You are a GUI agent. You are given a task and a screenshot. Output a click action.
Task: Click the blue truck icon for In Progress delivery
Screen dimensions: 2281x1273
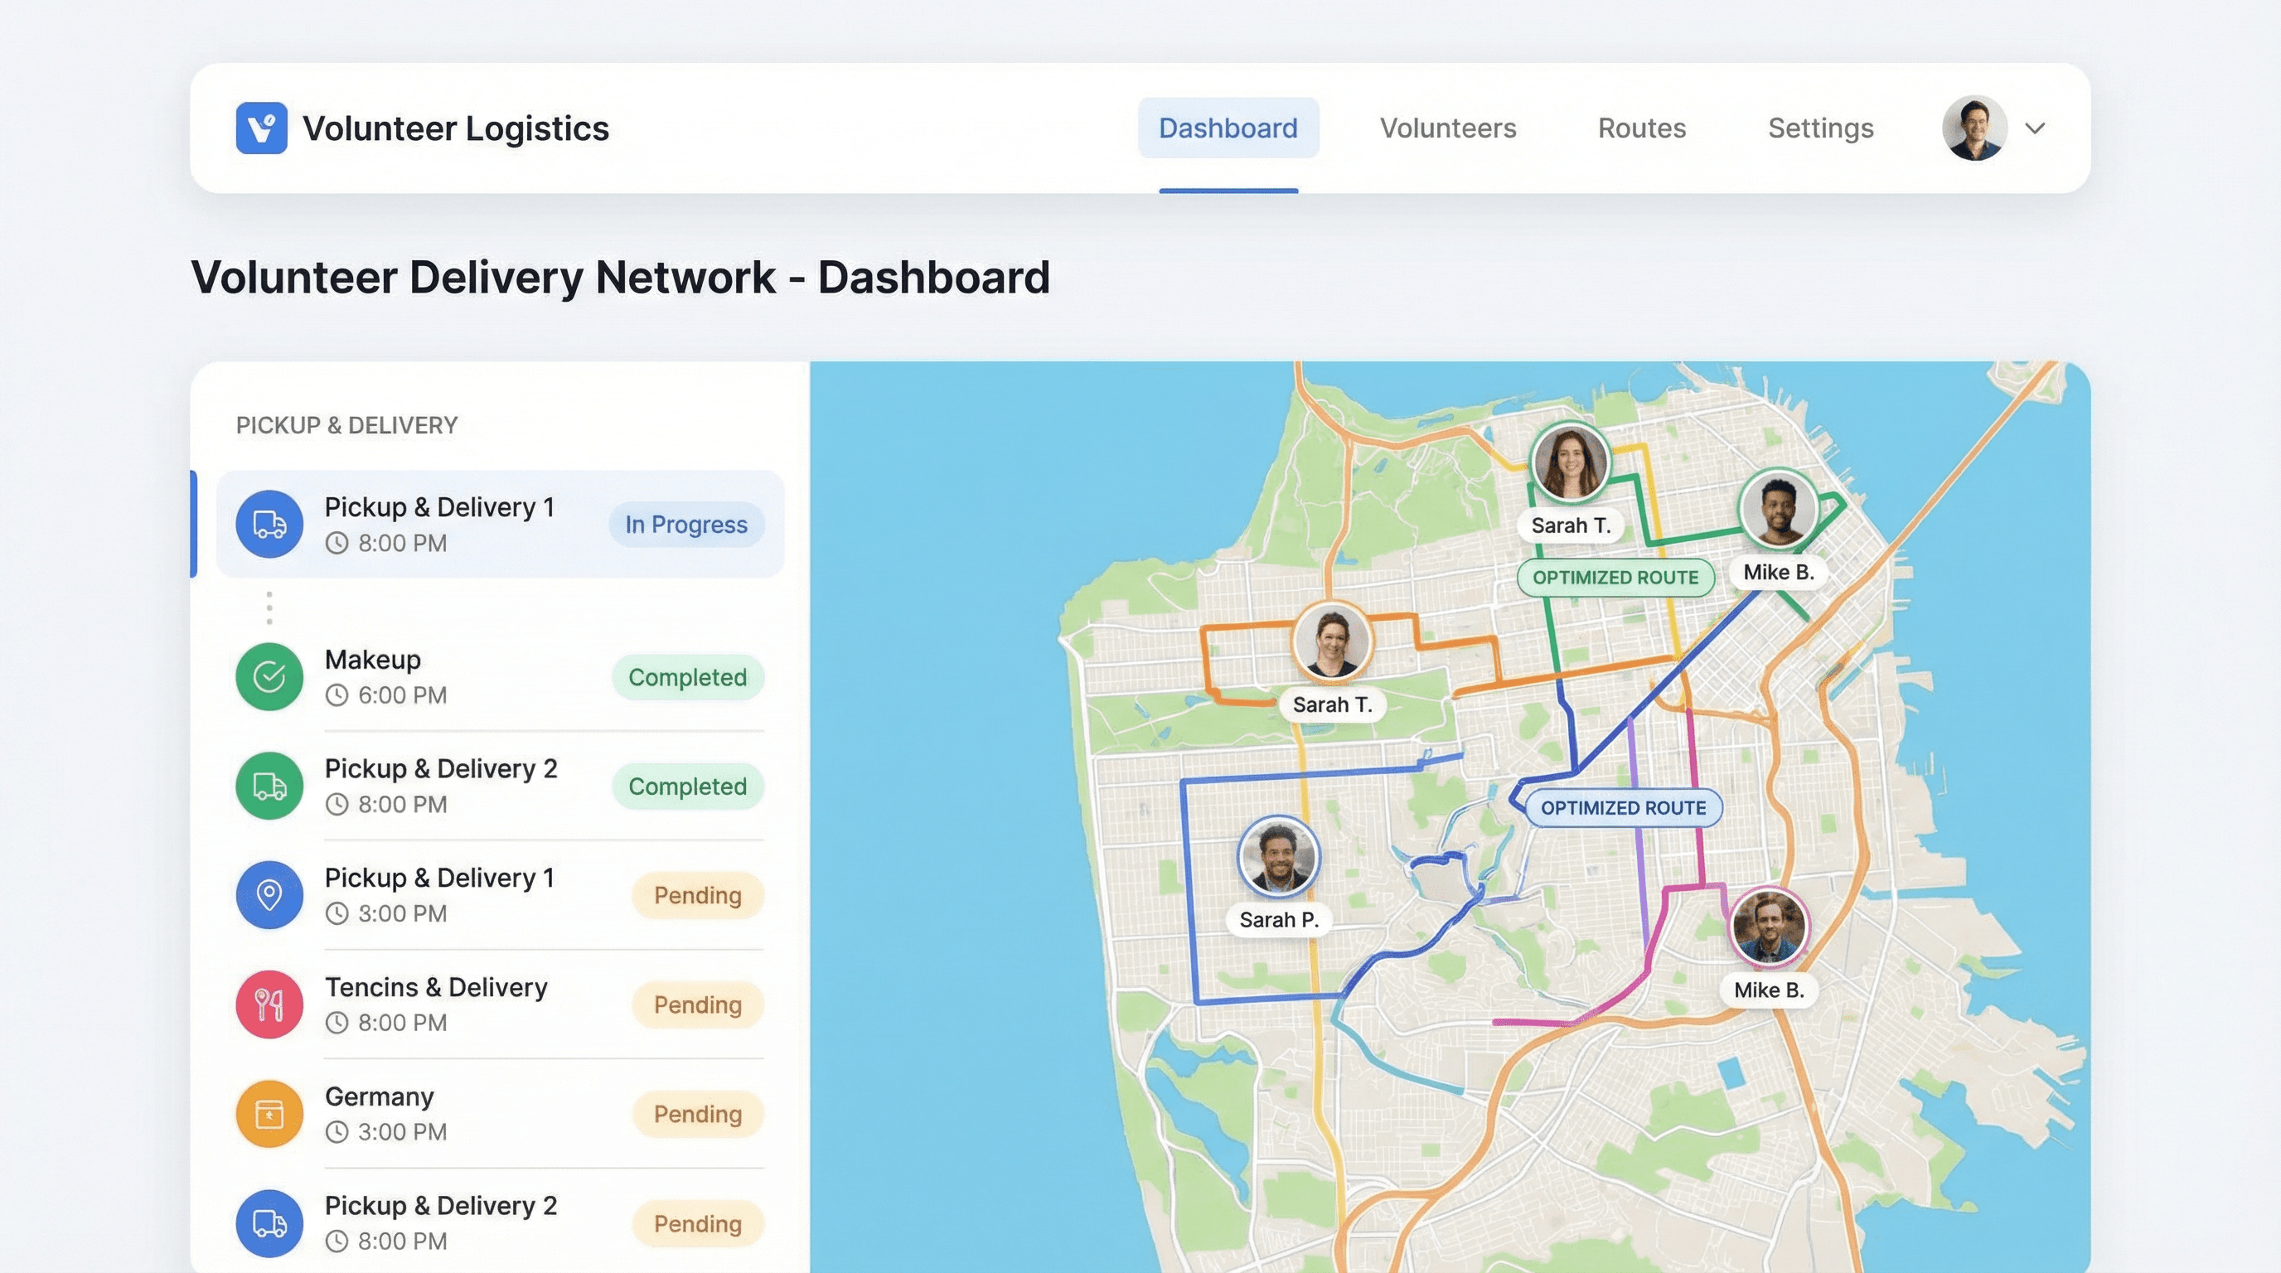269,524
